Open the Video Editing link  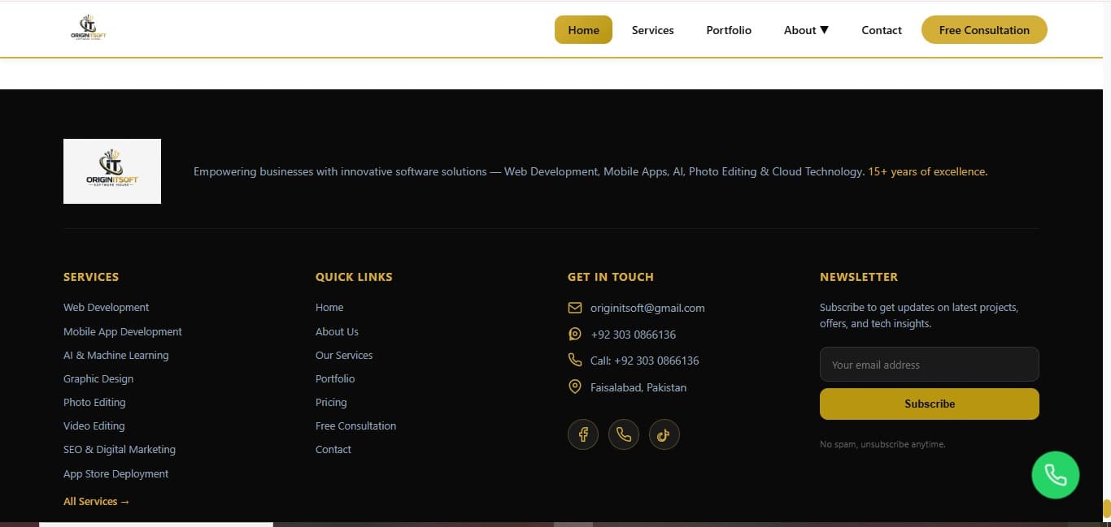(x=94, y=425)
